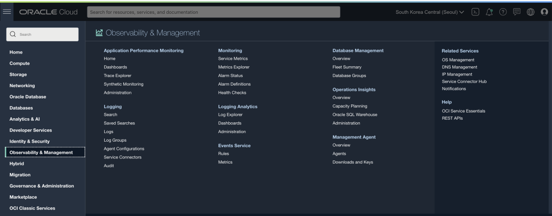Open OS Management in Related Services
This screenshot has height=216, width=552.
coord(458,60)
